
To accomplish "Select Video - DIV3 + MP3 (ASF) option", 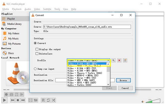I will click(87, 83).
